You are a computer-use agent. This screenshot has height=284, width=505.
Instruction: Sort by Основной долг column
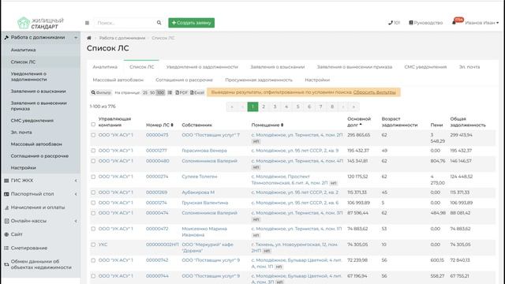359,121
